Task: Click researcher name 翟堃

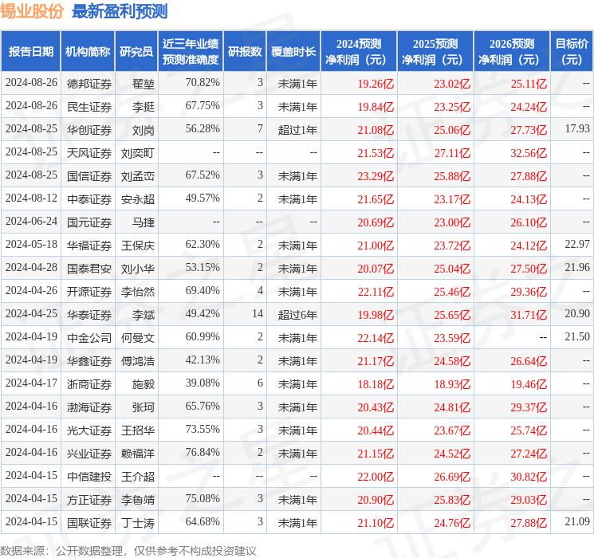Action: point(144,84)
